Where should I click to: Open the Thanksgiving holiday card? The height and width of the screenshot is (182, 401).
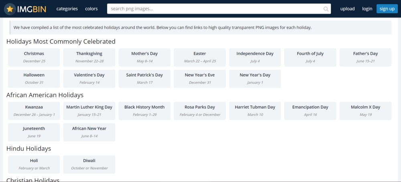click(x=89, y=58)
